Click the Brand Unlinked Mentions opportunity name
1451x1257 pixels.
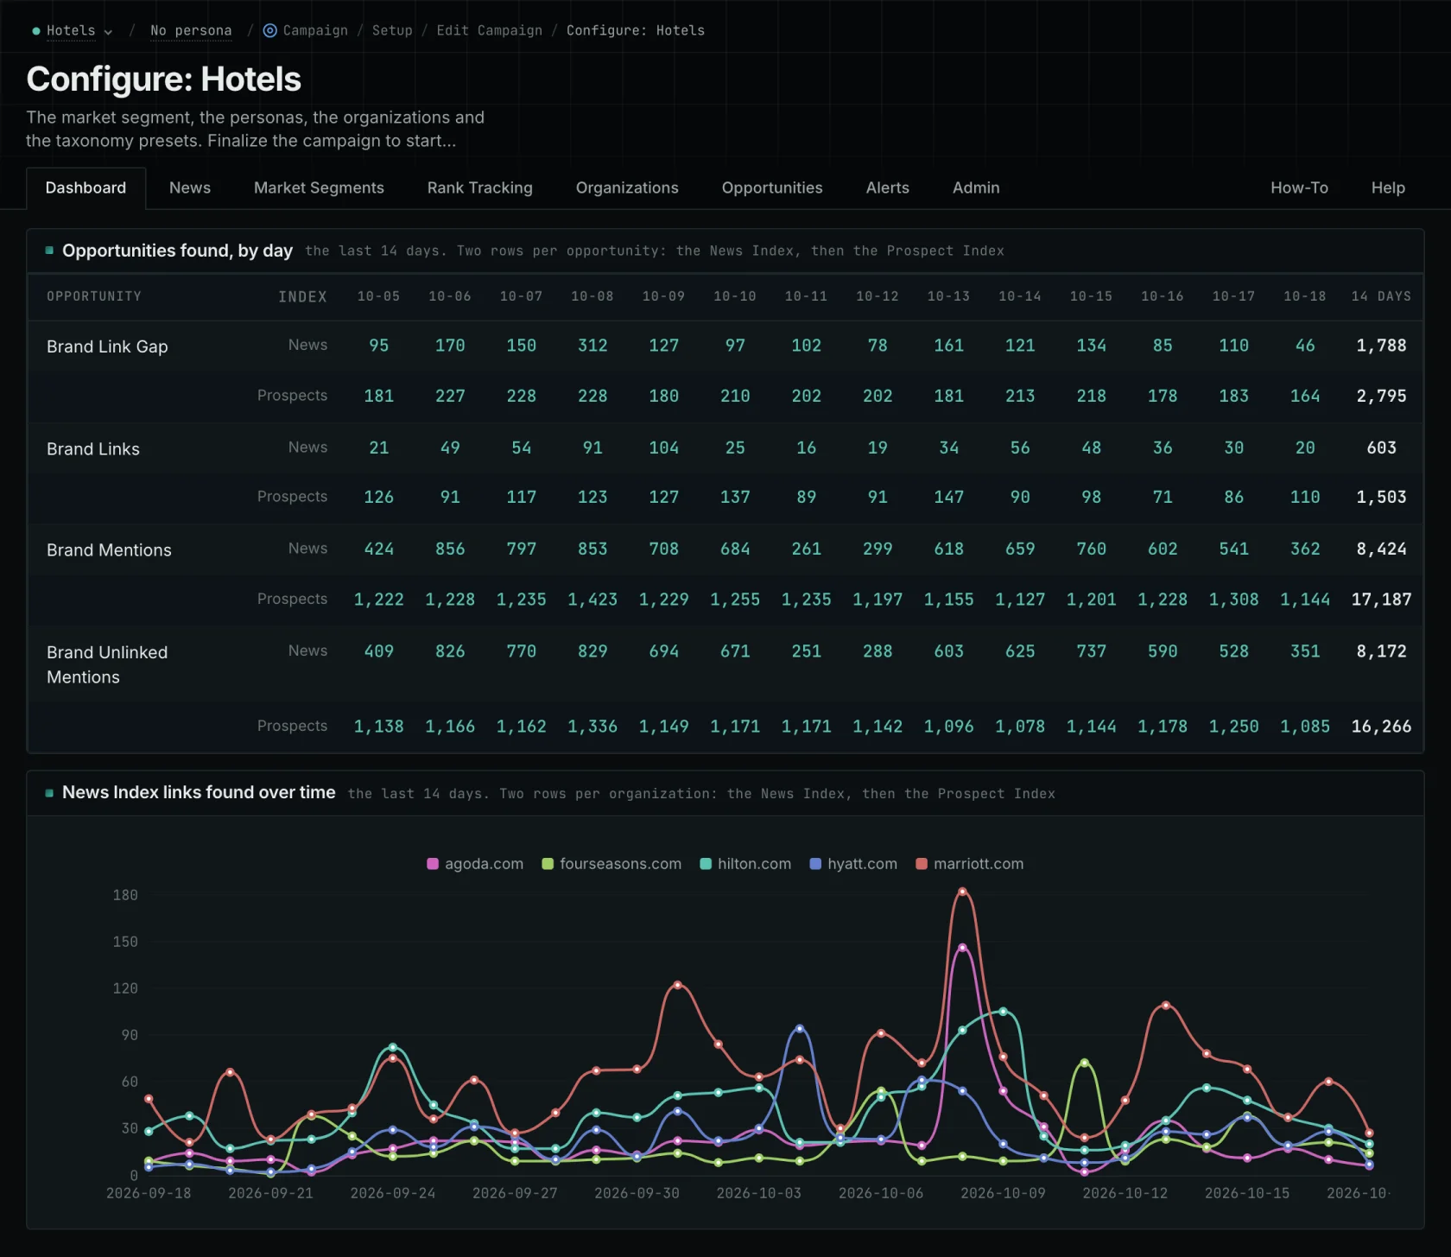pos(107,664)
